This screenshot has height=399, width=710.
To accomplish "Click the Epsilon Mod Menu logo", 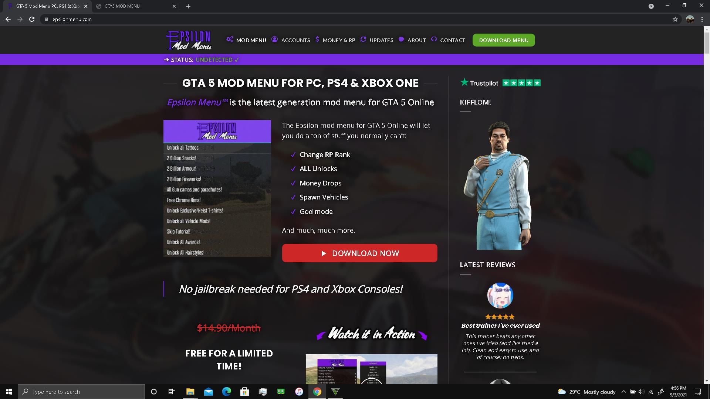I will [x=189, y=40].
